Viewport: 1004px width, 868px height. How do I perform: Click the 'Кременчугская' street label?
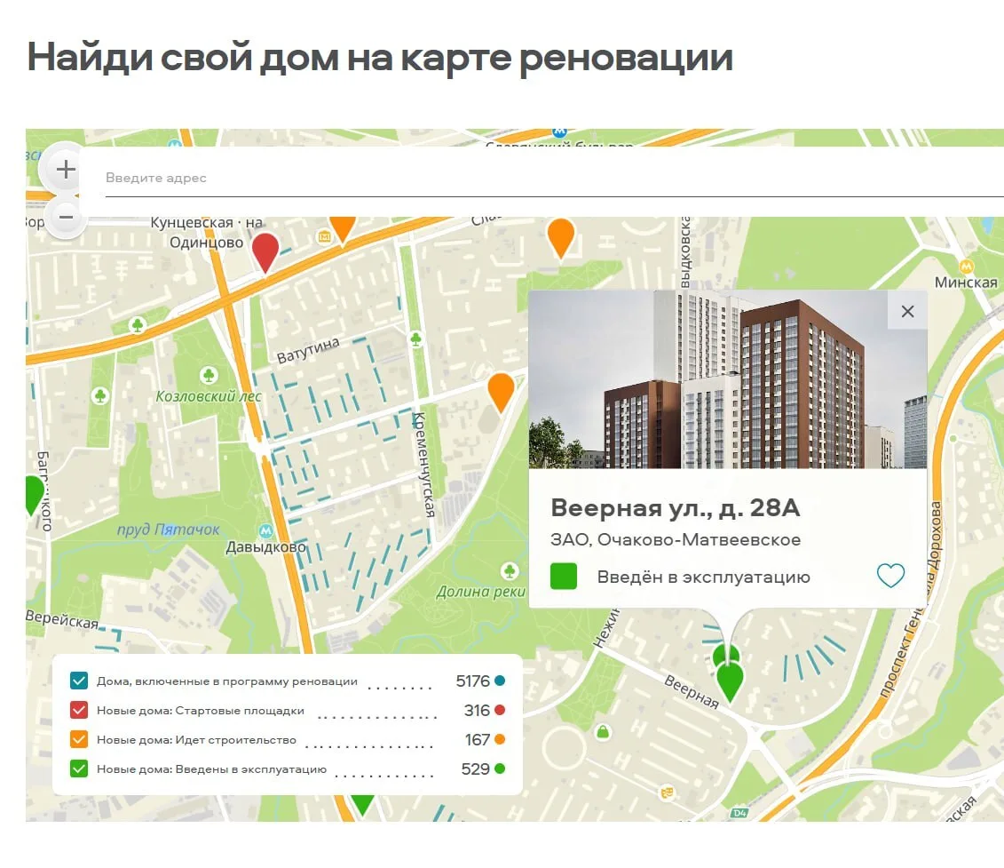point(423,465)
